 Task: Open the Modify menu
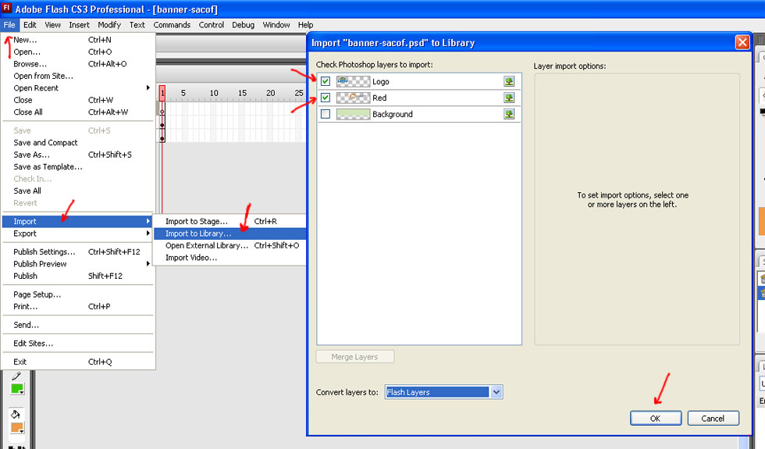coord(109,25)
